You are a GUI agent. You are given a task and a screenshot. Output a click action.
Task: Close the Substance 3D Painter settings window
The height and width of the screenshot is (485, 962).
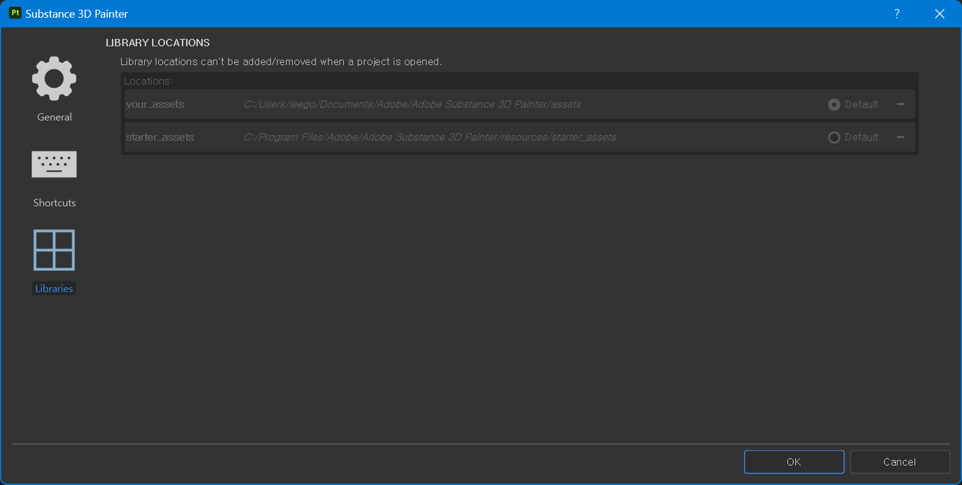point(939,13)
